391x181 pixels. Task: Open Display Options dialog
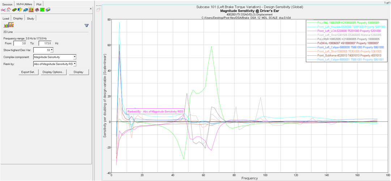pyautogui.click(x=54, y=72)
